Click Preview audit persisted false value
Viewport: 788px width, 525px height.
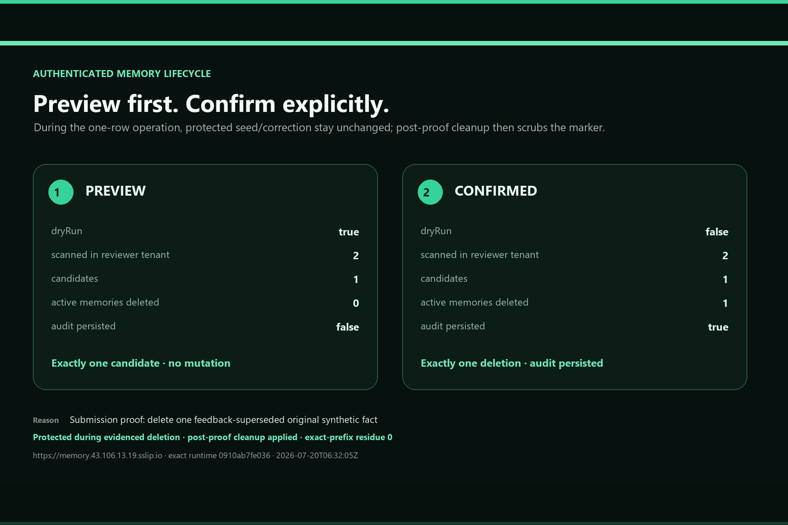[x=348, y=327]
